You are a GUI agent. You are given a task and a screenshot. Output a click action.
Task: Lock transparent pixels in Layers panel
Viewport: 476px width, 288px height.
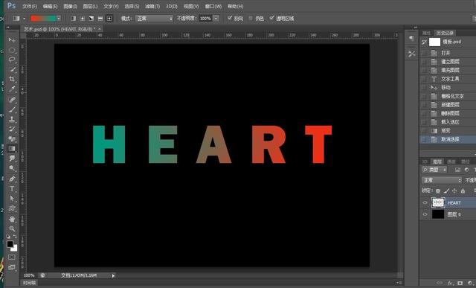coord(438,191)
